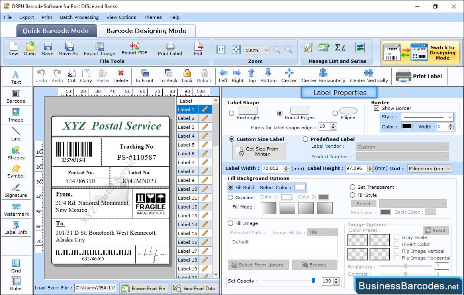Image resolution: width=464 pixels, height=295 pixels.
Task: Open the Shapes tool
Action: point(16,153)
